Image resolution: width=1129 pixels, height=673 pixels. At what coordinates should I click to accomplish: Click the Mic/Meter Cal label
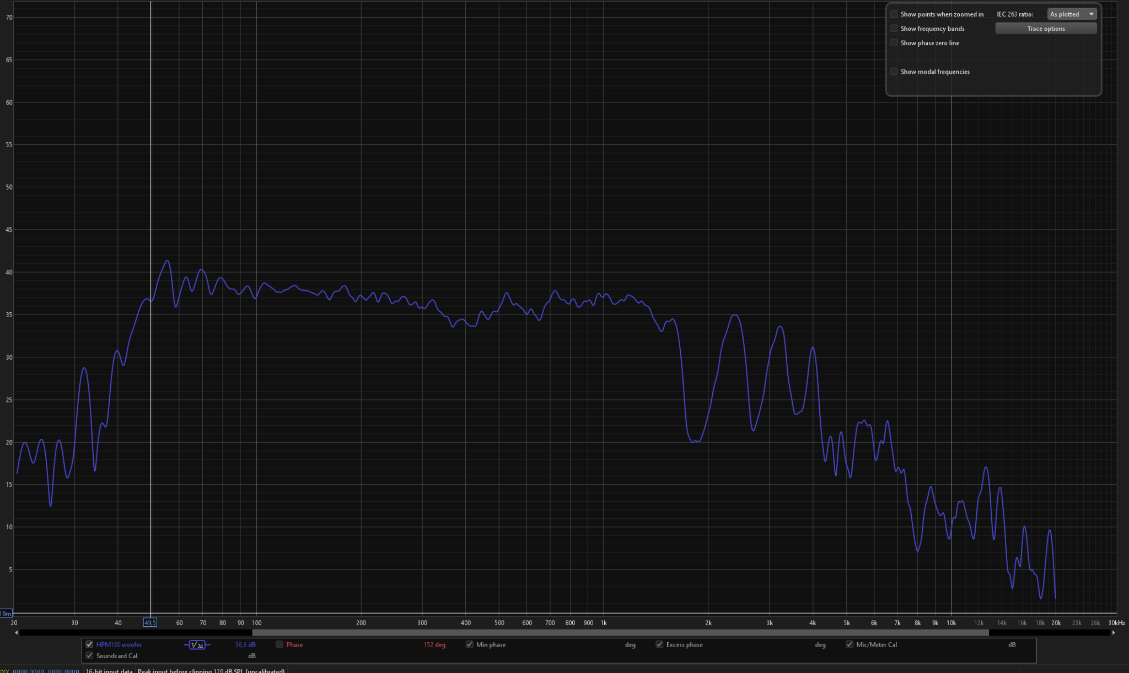point(877,644)
